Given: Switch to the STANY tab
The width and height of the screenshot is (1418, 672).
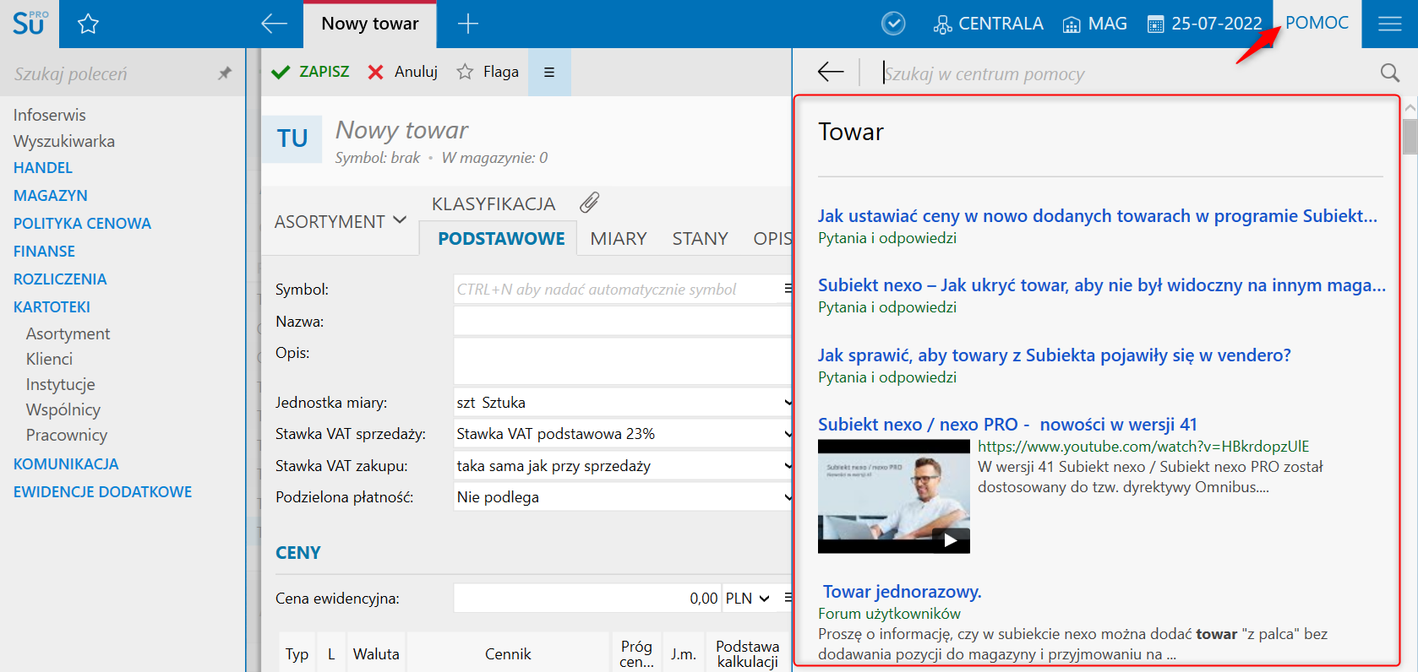Looking at the screenshot, I should pyautogui.click(x=700, y=239).
